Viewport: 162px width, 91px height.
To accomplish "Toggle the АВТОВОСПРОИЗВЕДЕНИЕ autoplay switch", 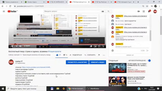I will [x=149, y=61].
